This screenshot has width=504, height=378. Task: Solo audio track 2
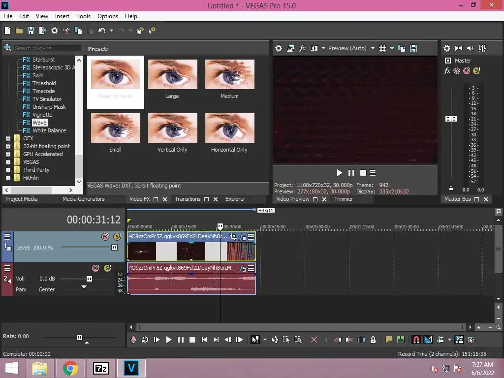pos(107,268)
